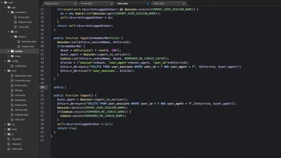Expand the fonts folder arrow
Image resolution: width=281 pixels, height=158 pixels.
click(5, 129)
